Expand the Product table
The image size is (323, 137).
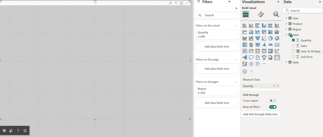[286, 24]
